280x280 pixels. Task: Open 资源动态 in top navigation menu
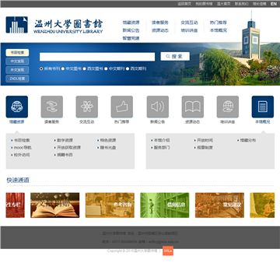(160, 30)
